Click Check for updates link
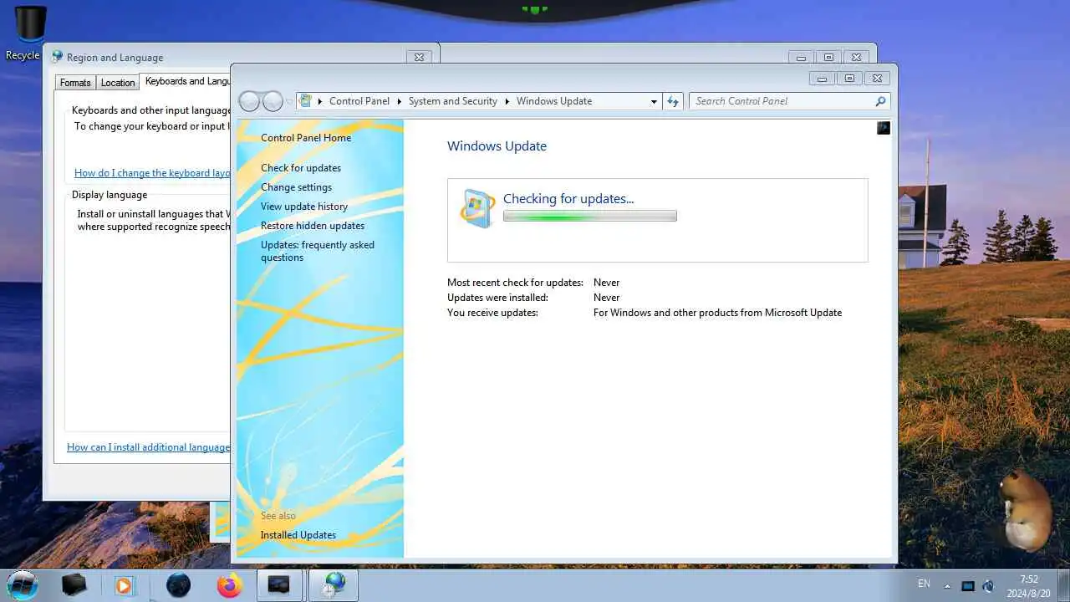The height and width of the screenshot is (602, 1070). [x=301, y=168]
